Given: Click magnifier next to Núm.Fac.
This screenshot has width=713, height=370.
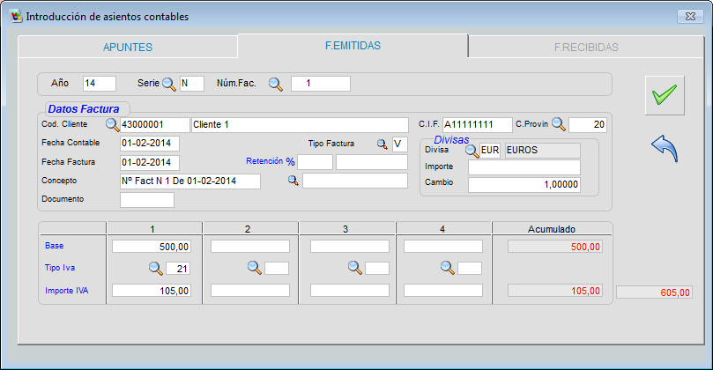Looking at the screenshot, I should point(276,84).
